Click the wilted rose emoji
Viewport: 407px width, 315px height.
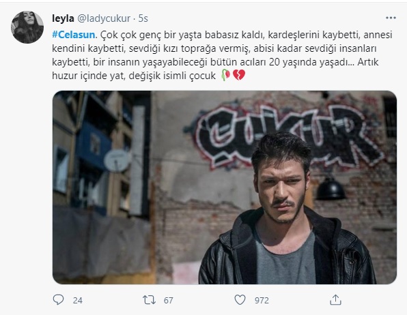pos(225,75)
